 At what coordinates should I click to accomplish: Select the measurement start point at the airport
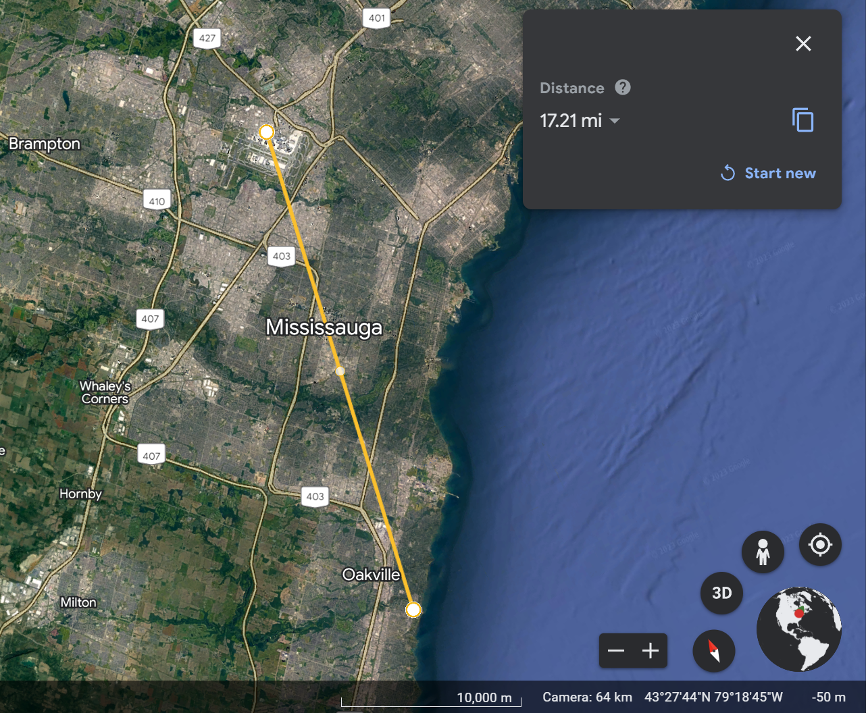tap(267, 132)
